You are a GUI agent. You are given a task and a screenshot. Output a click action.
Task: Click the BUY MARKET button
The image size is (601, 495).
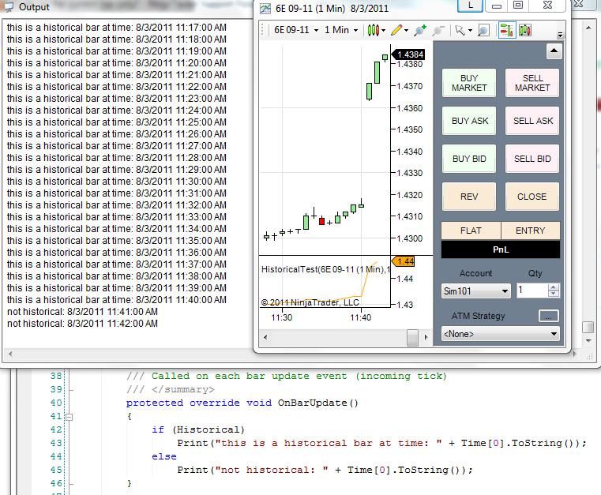click(469, 83)
